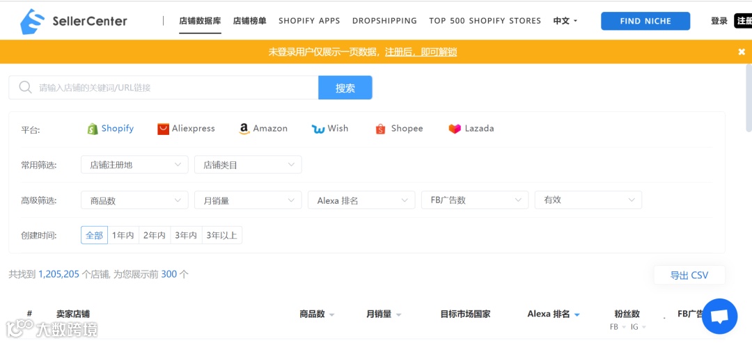The height and width of the screenshot is (343, 752).
Task: Open the 店铺注册地 dropdown
Action: pos(134,164)
